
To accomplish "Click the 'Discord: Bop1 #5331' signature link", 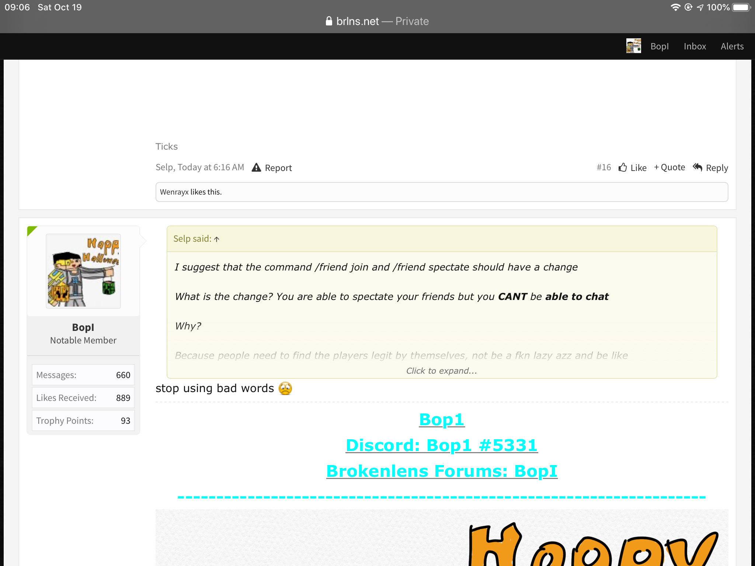I will tap(442, 445).
